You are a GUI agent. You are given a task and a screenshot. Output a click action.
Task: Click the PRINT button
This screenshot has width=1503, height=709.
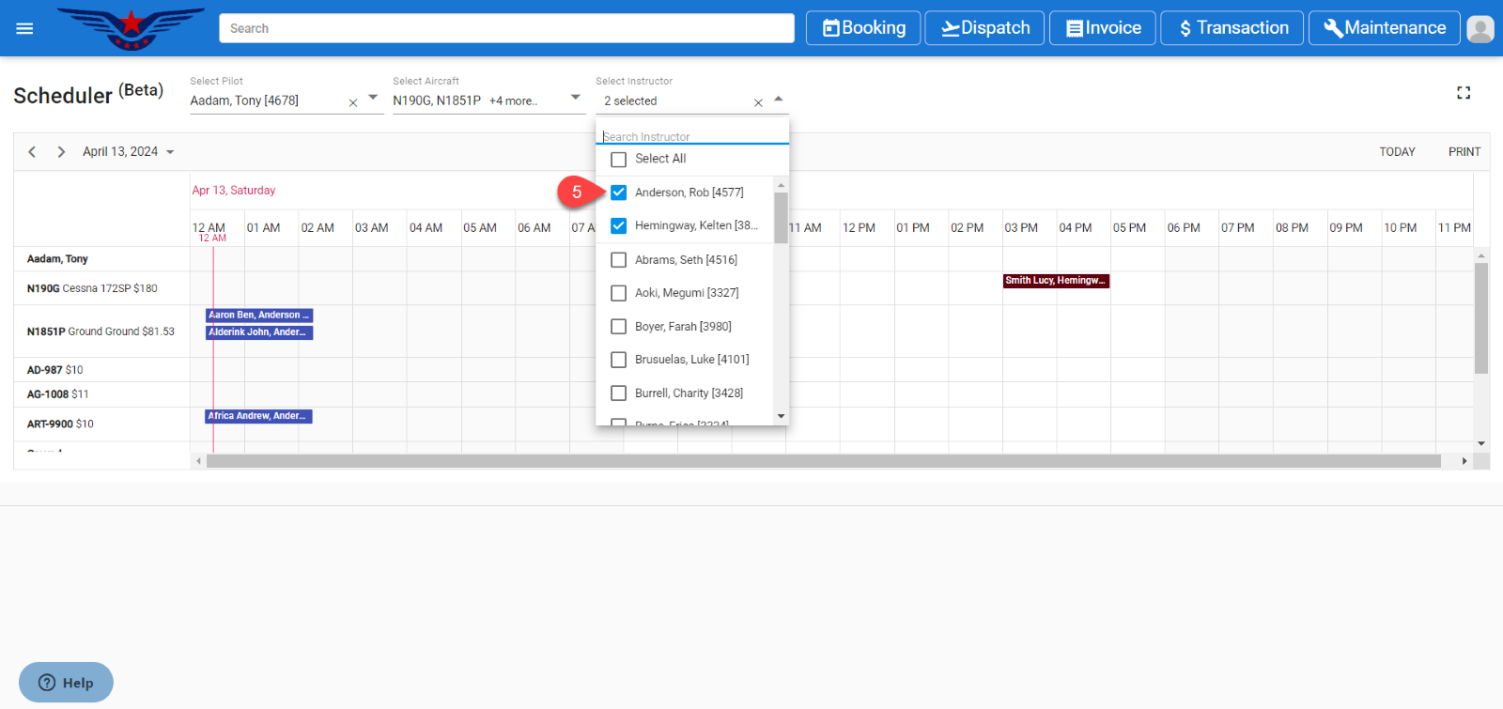(1464, 152)
